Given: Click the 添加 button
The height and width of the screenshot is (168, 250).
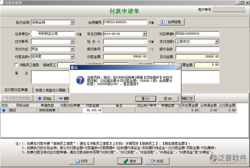Looking at the screenshot, I should (x=44, y=99).
